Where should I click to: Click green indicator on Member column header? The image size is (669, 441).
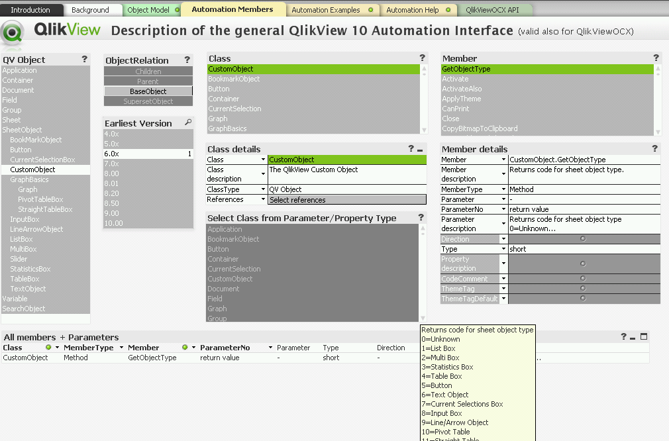[x=185, y=347]
